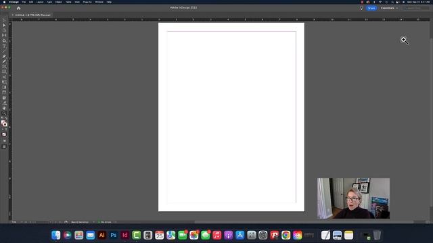Select the Selection tool in the toolbar
Viewport: 433px width, 243px height.
tap(4, 20)
